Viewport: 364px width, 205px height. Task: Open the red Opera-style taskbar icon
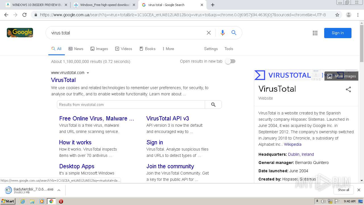click(x=61, y=201)
